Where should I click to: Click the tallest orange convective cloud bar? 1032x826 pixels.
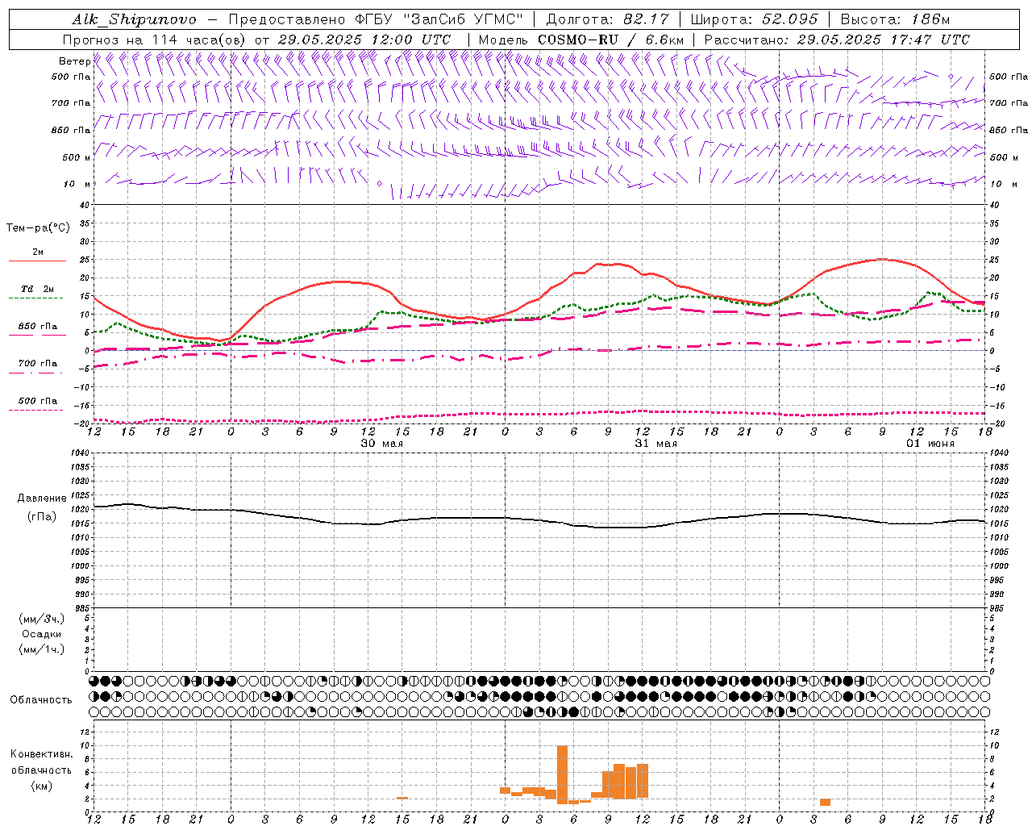pyautogui.click(x=562, y=774)
